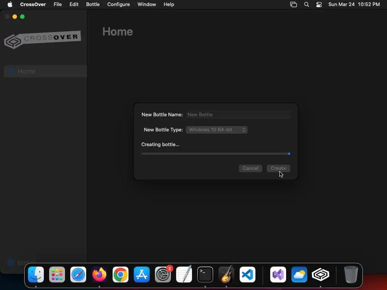Screen dimensions: 387x290
Task: Open the Trash in the dock
Action: (351, 275)
